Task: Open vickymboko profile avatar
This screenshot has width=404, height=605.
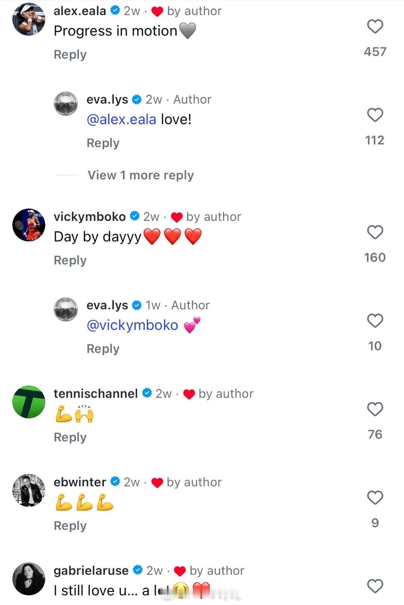Action: [29, 225]
